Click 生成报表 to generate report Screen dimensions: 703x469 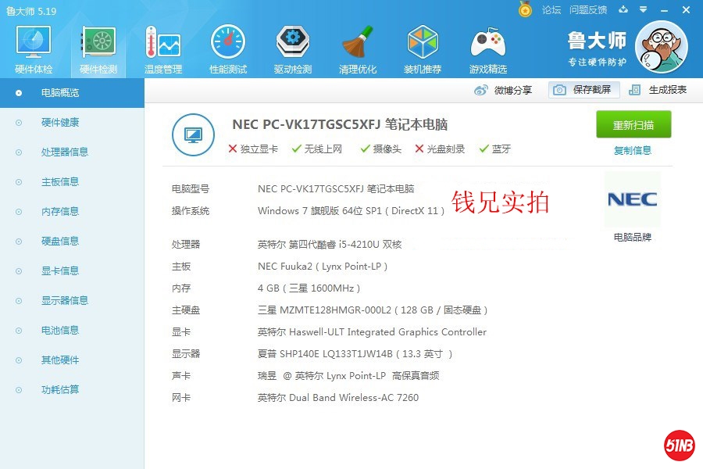point(658,90)
